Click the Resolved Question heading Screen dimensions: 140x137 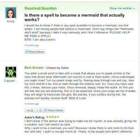(x=41, y=8)
